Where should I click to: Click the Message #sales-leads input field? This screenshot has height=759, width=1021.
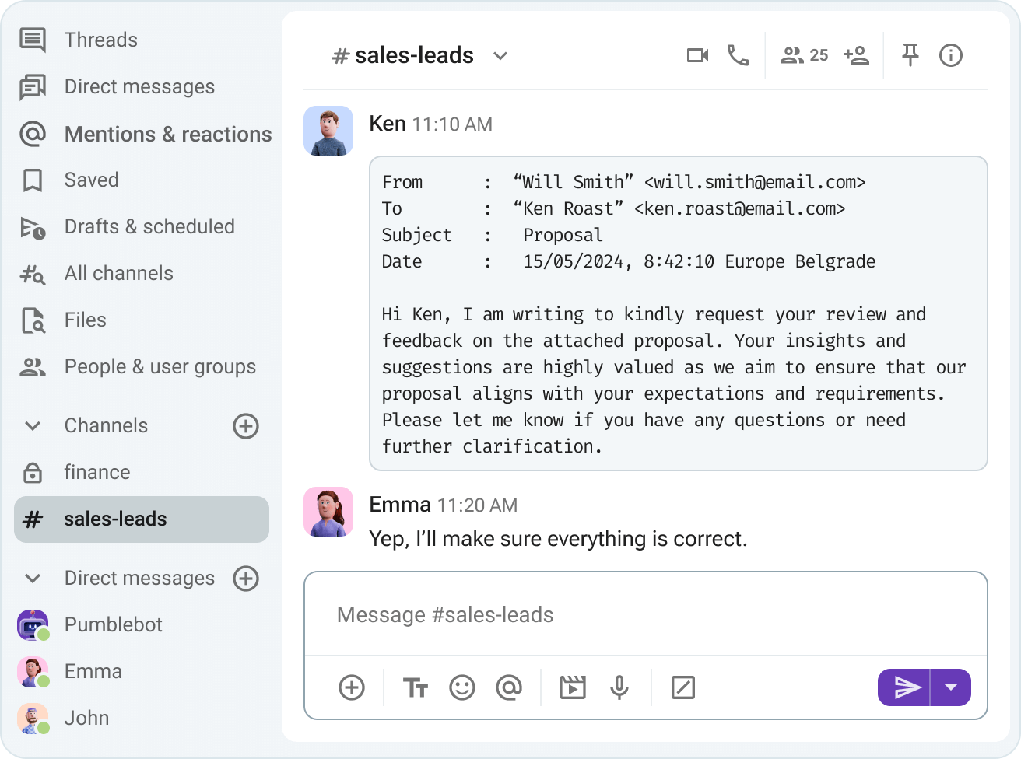click(644, 615)
